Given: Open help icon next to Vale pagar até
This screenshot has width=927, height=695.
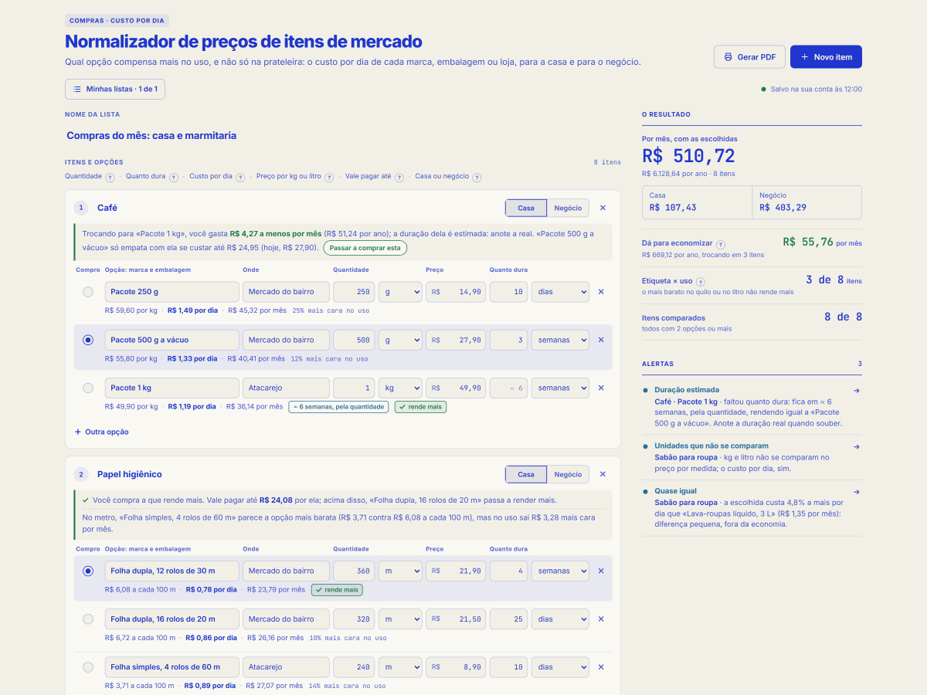Looking at the screenshot, I should [x=399, y=177].
